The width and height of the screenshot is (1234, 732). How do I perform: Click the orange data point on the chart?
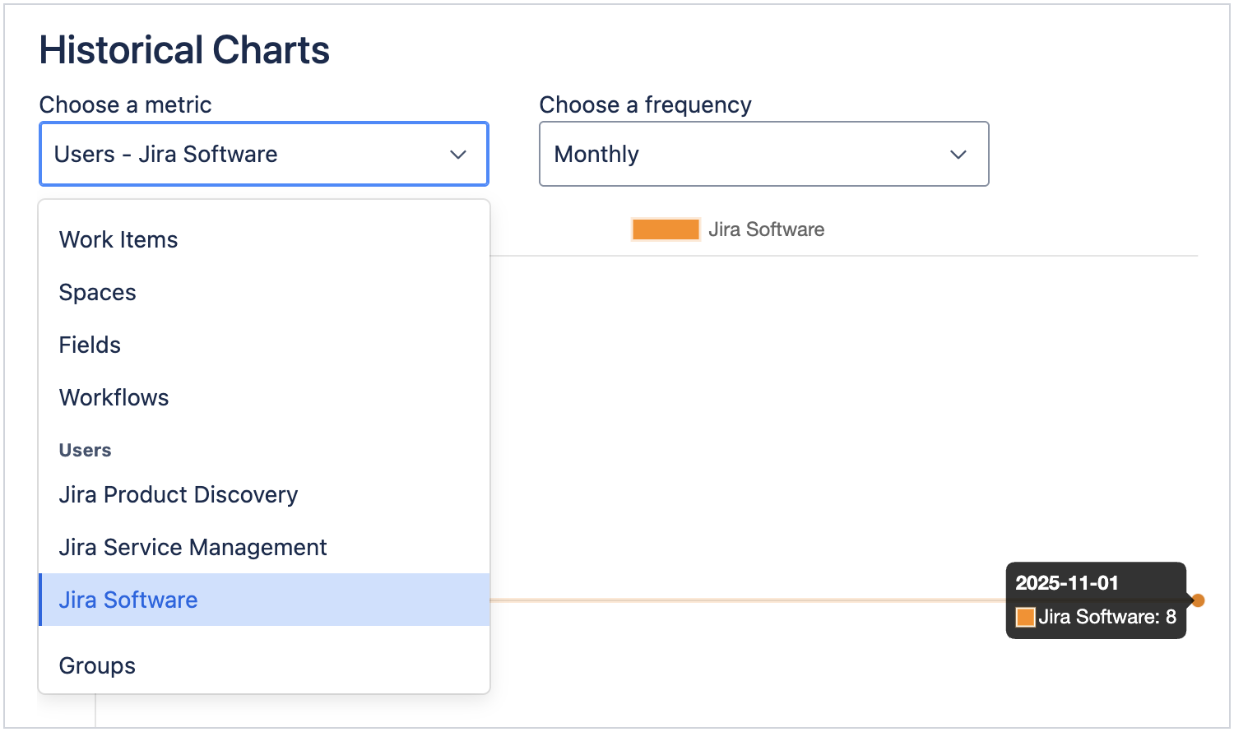[x=1199, y=600]
